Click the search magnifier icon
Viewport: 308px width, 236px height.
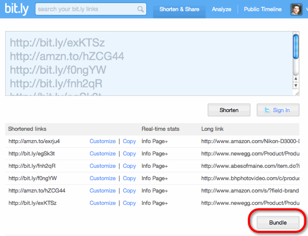(141, 9)
